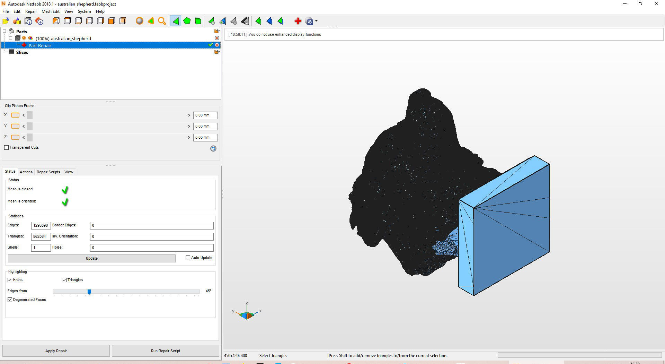
Task: Open the Repair menu
Action: click(31, 11)
